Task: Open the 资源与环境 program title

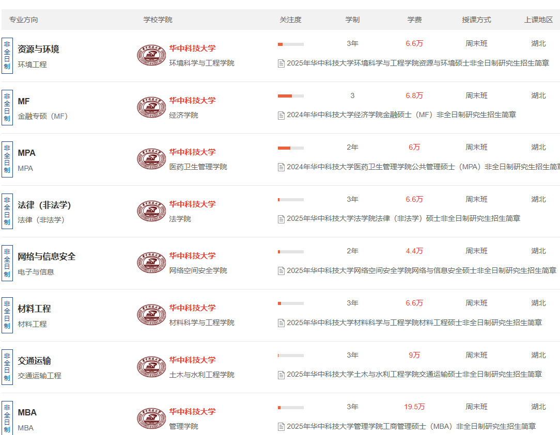Action: [38, 49]
